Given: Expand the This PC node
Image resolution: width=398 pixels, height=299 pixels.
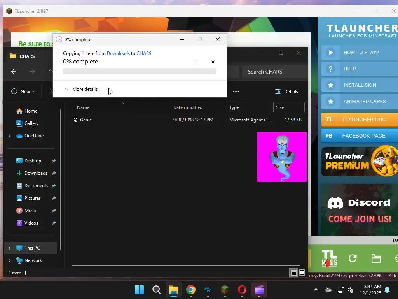Looking at the screenshot, I should pos(10,248).
